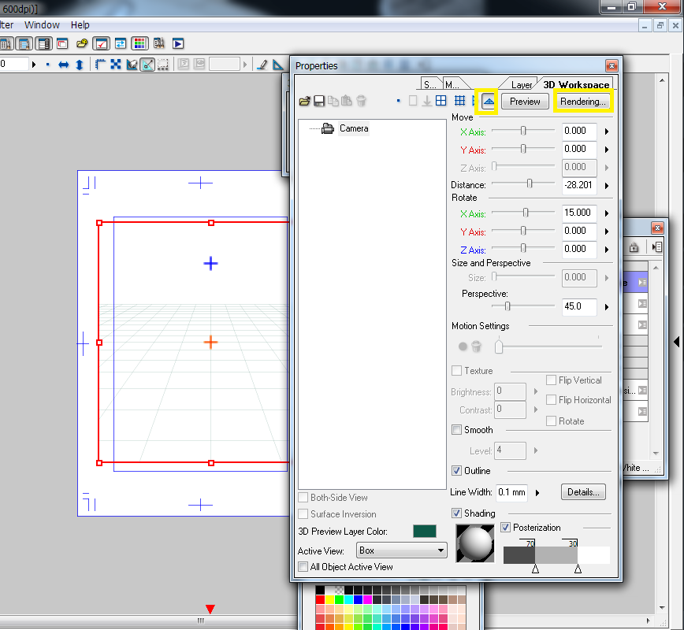Click the blue play button toolbar icon
Image resolution: width=684 pixels, height=630 pixels.
click(178, 43)
